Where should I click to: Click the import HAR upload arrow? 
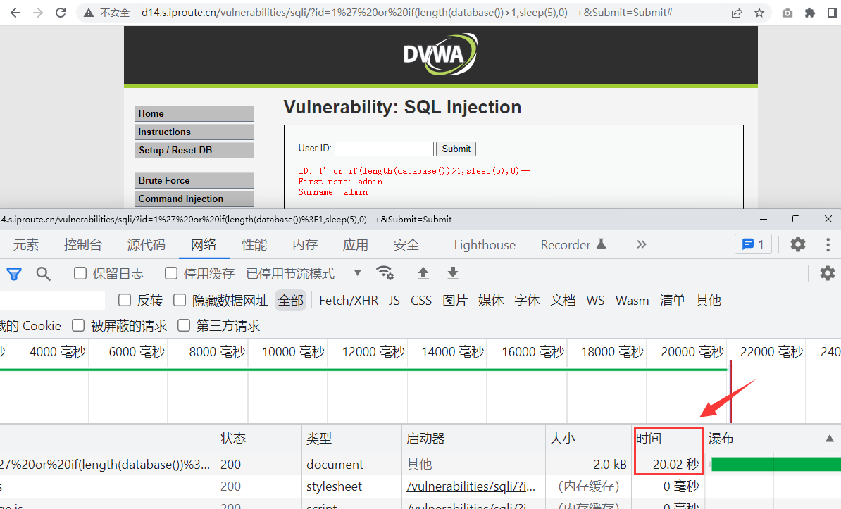[423, 273]
